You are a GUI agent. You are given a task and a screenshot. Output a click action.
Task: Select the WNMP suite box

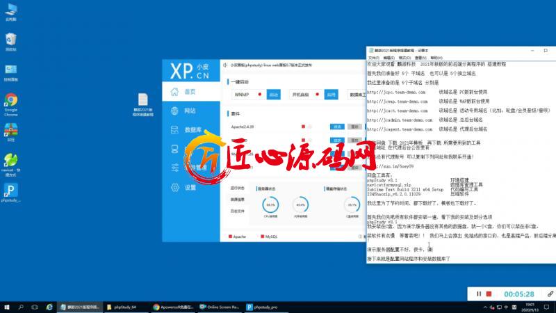click(249, 95)
